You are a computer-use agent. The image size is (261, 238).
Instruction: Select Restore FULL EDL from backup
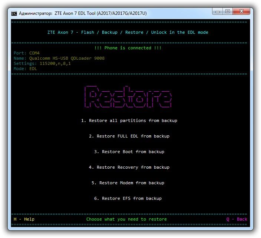pos(129,136)
